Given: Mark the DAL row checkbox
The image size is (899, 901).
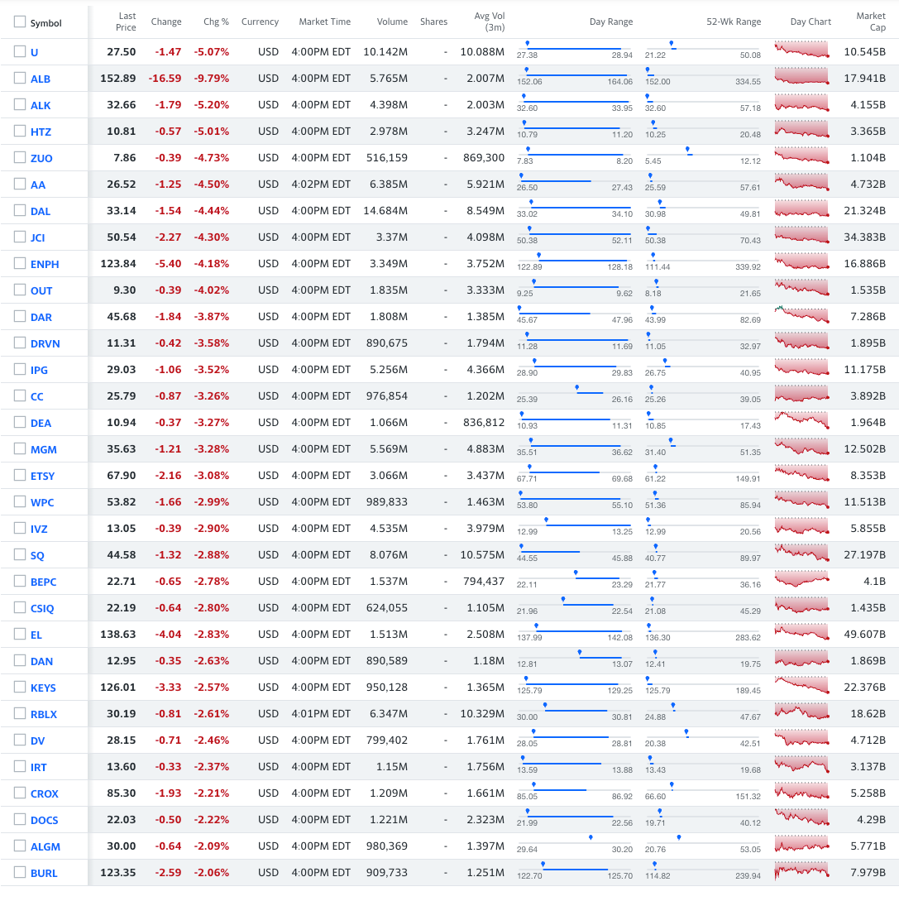Looking at the screenshot, I should (x=20, y=210).
